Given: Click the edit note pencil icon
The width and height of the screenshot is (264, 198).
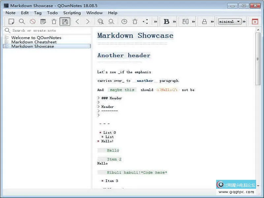Looking at the screenshot, I should tap(43, 22).
